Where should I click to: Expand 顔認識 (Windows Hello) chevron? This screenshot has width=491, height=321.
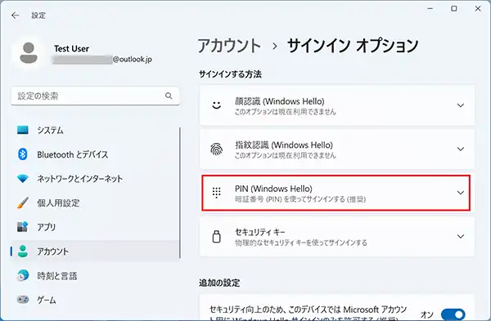click(460, 105)
